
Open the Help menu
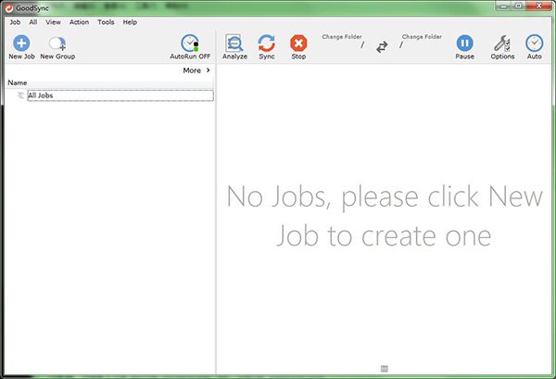click(130, 22)
